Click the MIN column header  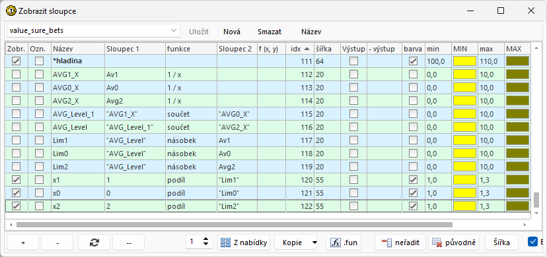pyautogui.click(x=464, y=49)
